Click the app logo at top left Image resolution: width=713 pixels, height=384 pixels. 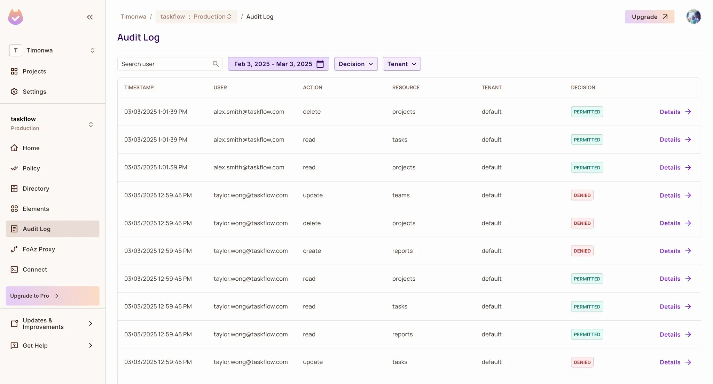pos(16,17)
